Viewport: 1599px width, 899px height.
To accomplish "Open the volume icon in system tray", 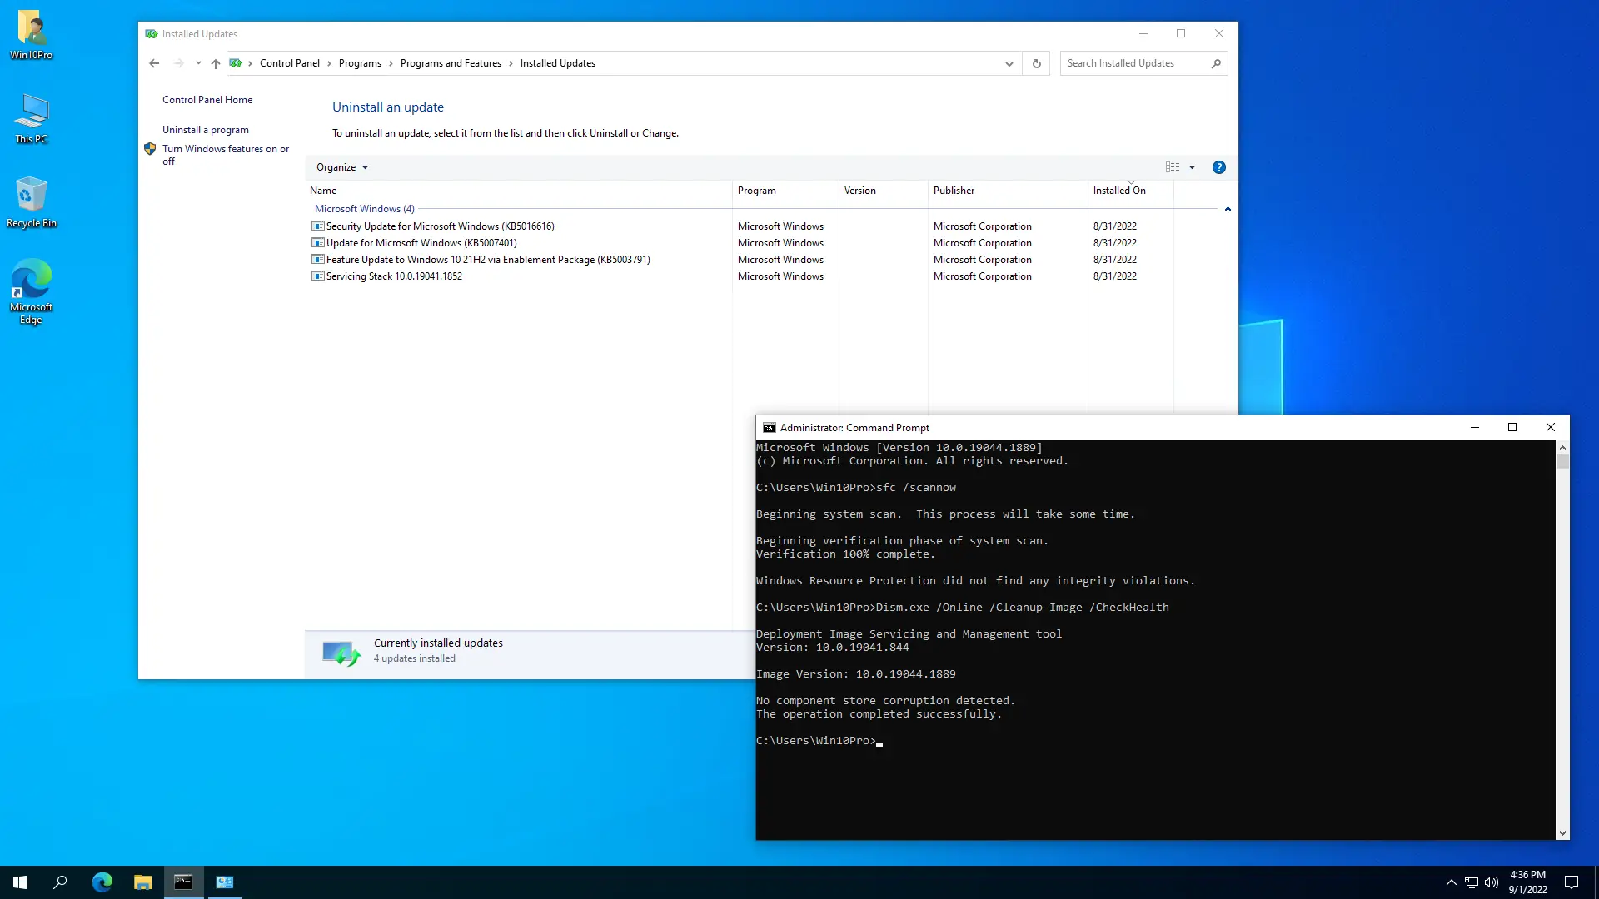I will pyautogui.click(x=1492, y=882).
